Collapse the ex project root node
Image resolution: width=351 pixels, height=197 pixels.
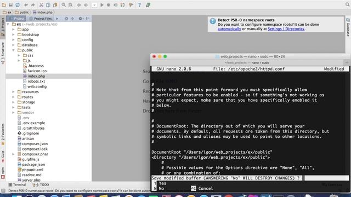pos(8,24)
